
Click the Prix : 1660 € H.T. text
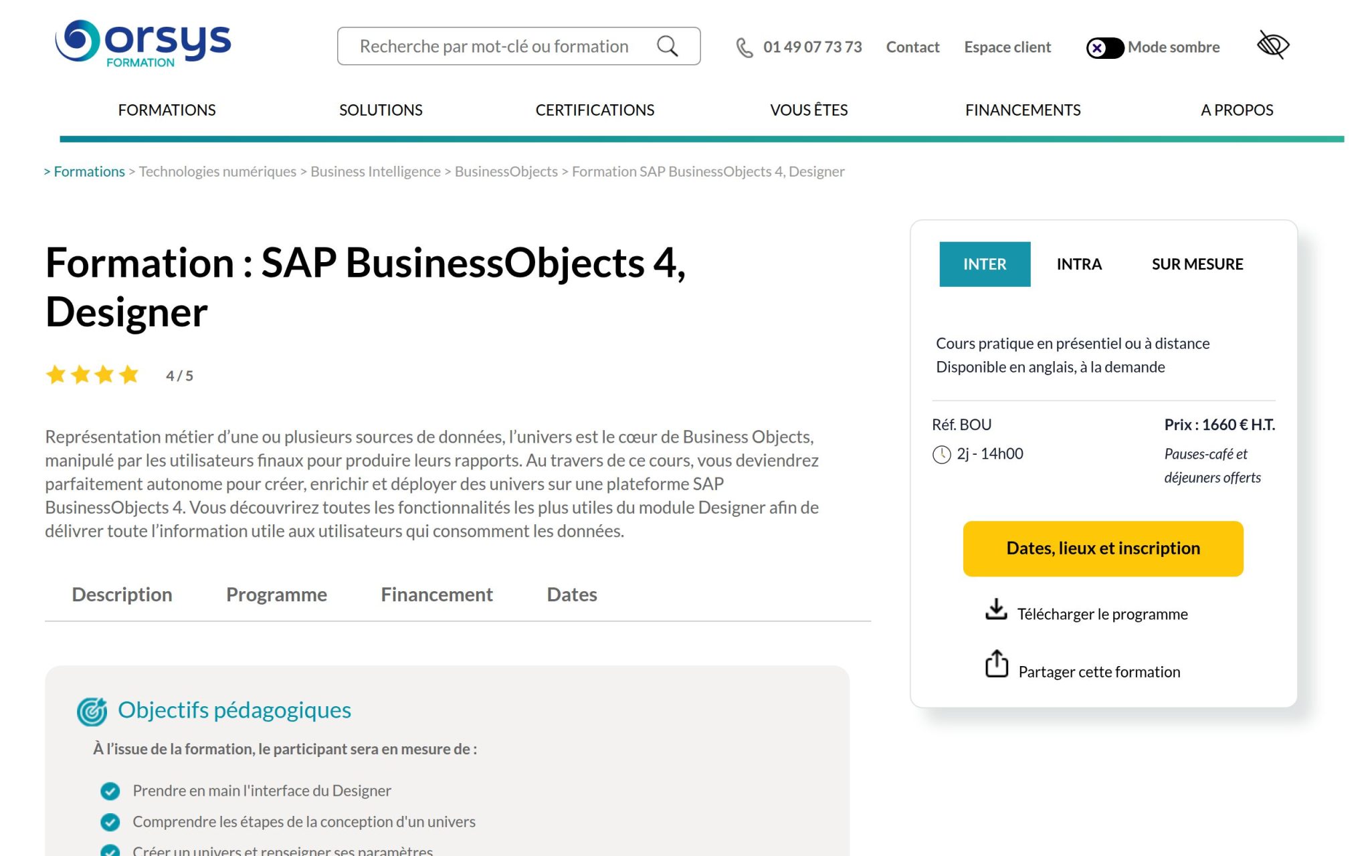click(x=1219, y=425)
